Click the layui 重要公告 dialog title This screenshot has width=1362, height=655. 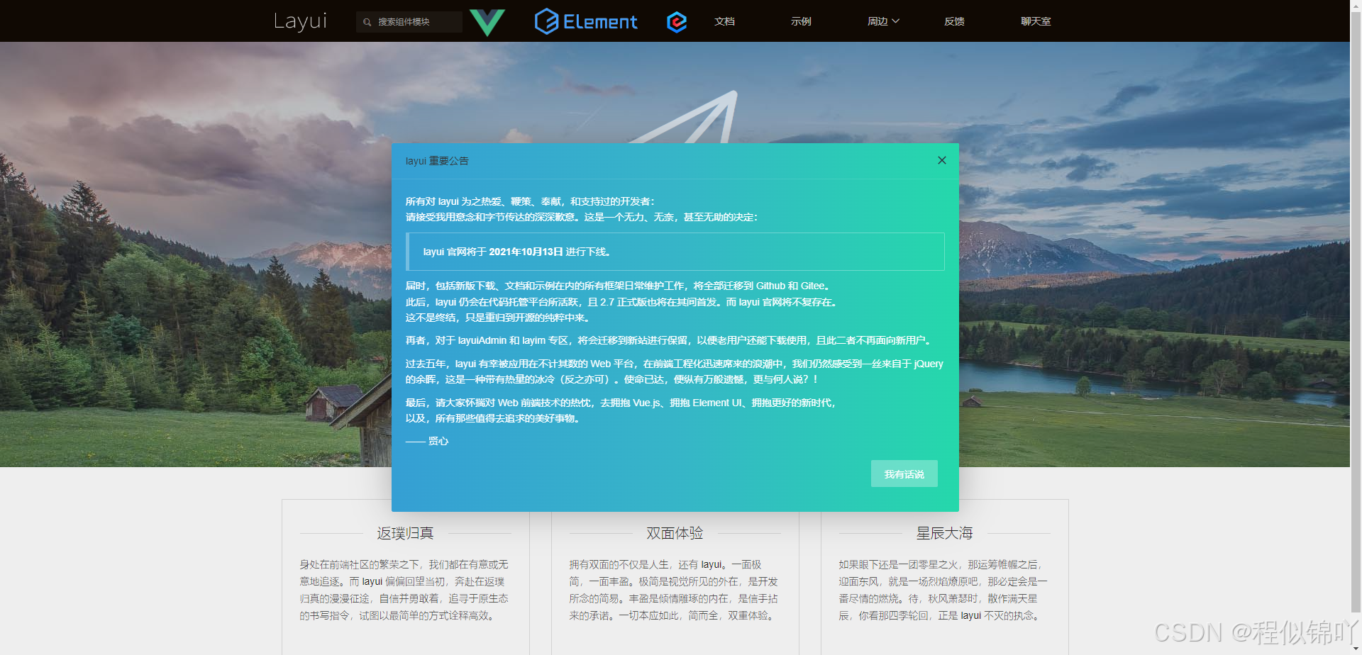437,161
